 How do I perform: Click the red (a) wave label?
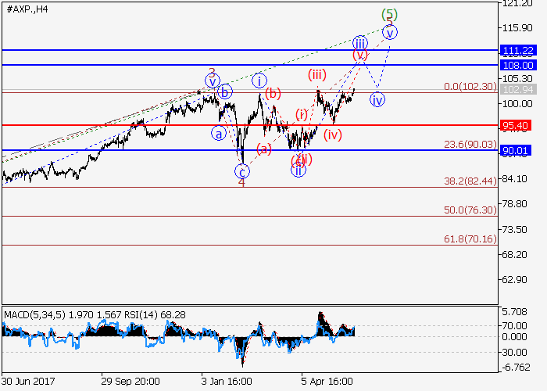pyautogui.click(x=264, y=149)
